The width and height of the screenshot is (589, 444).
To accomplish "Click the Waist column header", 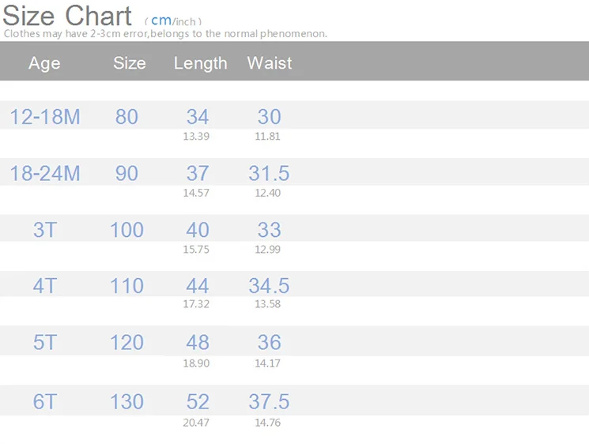I will click(x=269, y=63).
